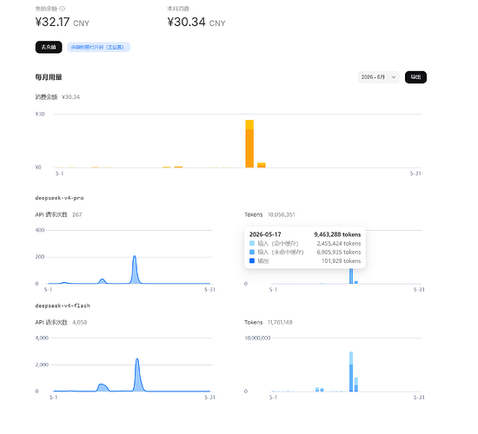Viewport: 478px width, 434px height.
Task: Click the small orange bar right of the tallest one
Action: pos(262,165)
